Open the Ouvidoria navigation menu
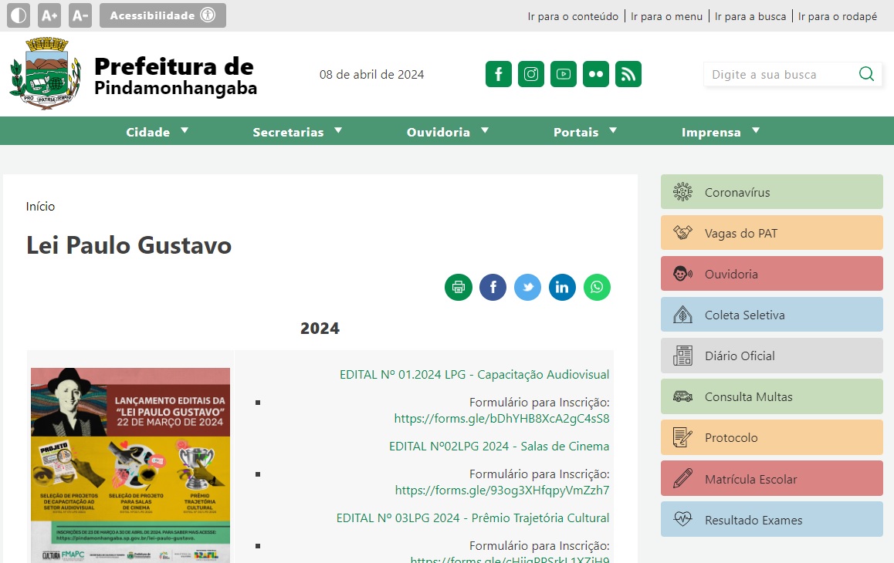The height and width of the screenshot is (563, 894). pyautogui.click(x=448, y=132)
